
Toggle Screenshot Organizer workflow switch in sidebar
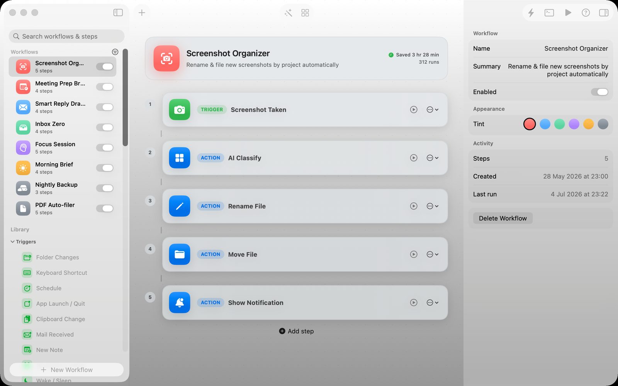[x=105, y=67]
